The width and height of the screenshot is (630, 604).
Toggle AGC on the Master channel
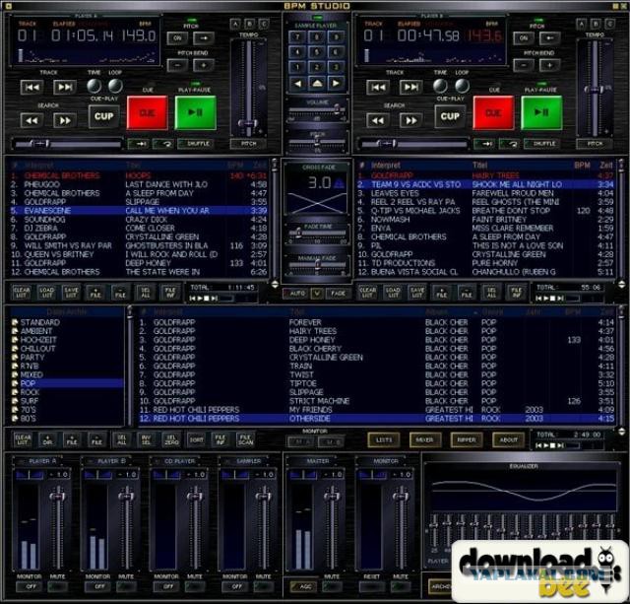(x=303, y=586)
